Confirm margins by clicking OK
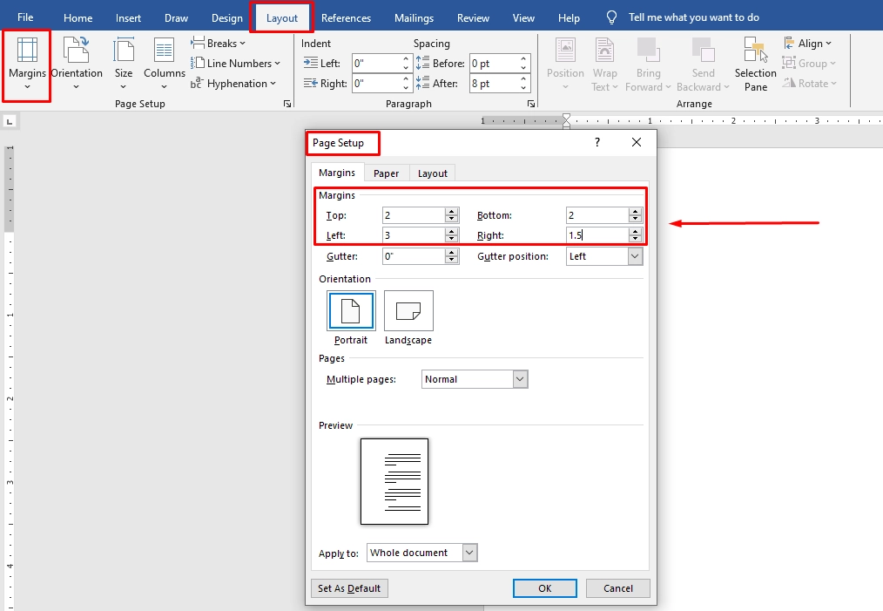This screenshot has width=883, height=611. [x=544, y=587]
